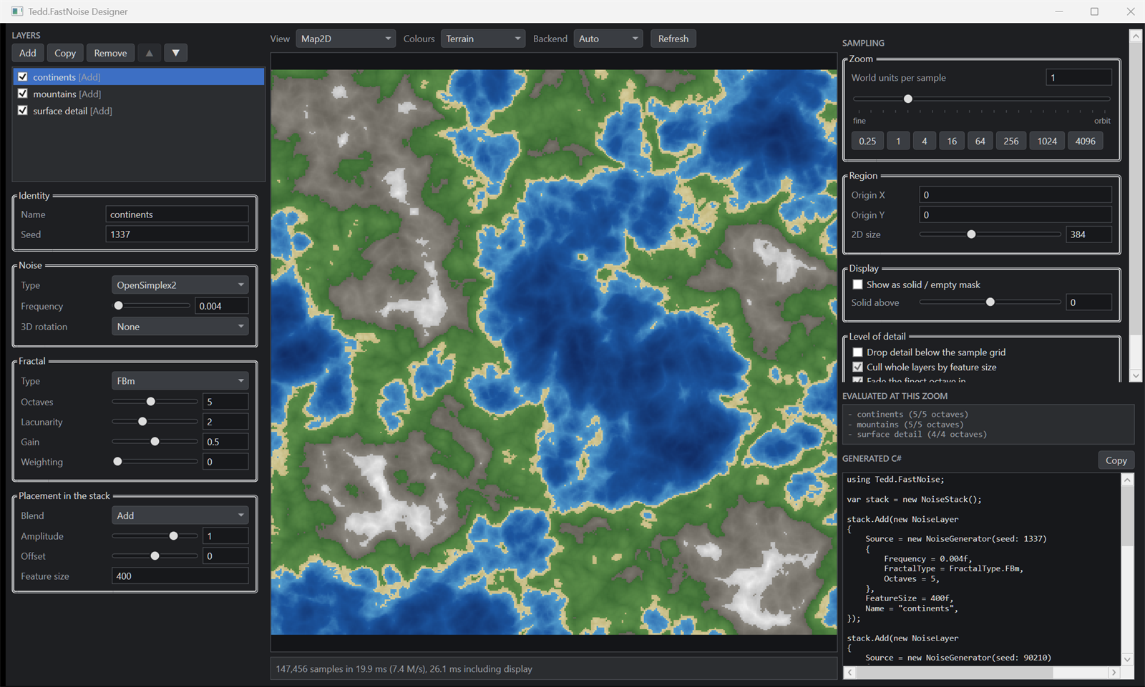Viewport: 1145px width, 687px height.
Task: Enable Drop detail below the sample grid
Action: [x=857, y=352]
